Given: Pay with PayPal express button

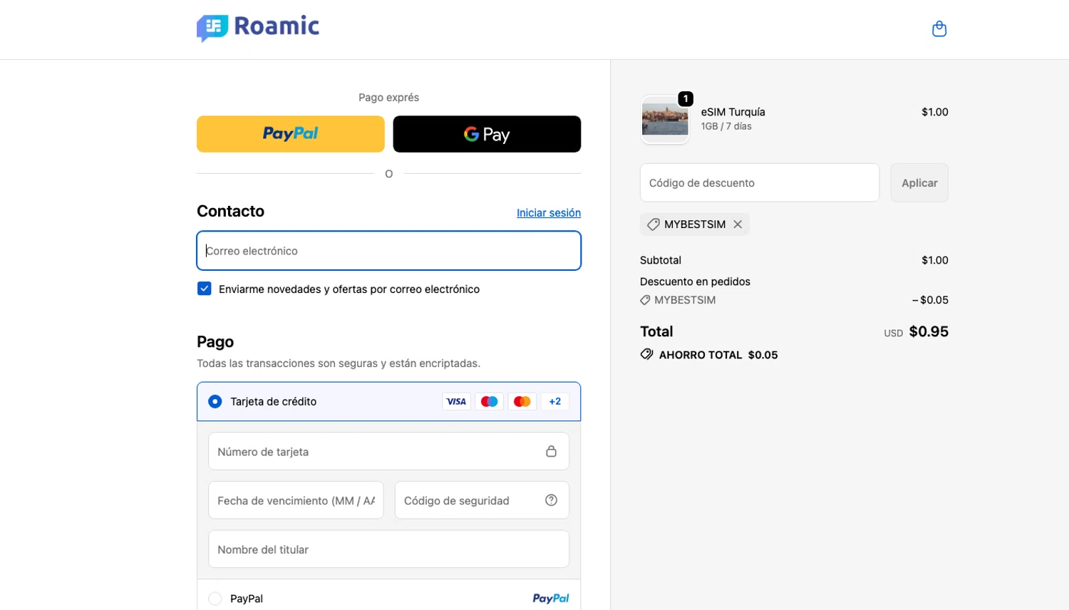Looking at the screenshot, I should coord(291,134).
